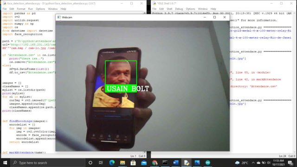Open the editor window's Edit menu
This screenshot has height=167, width=297.
(12, 9)
